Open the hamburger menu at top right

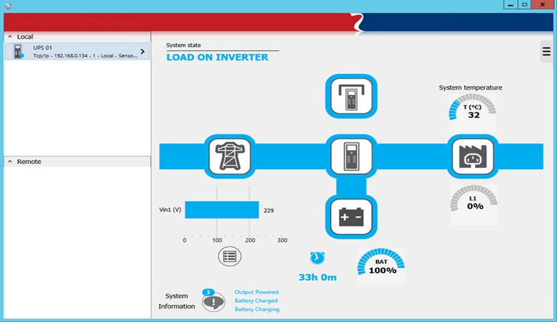coord(546,52)
